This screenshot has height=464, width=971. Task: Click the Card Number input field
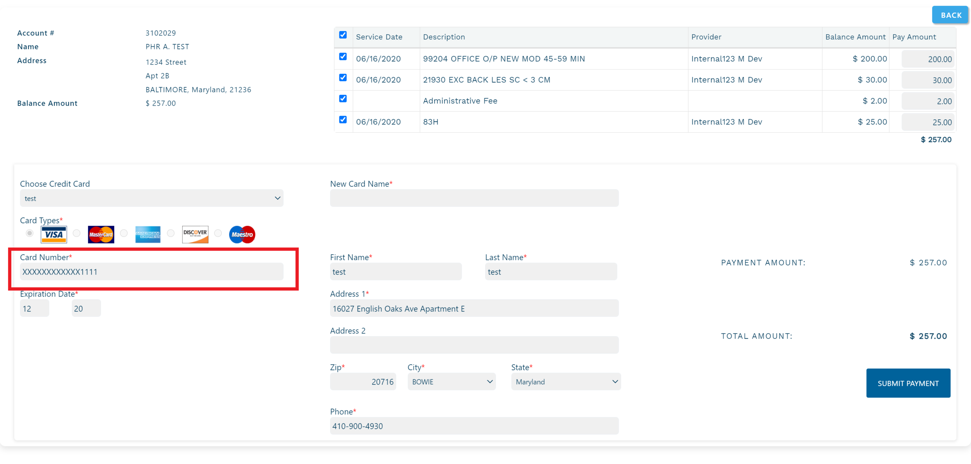click(x=151, y=271)
